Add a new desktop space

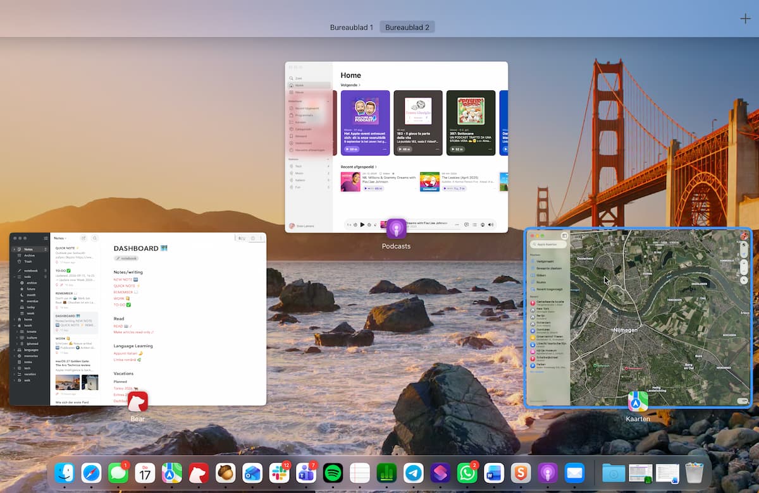point(745,18)
